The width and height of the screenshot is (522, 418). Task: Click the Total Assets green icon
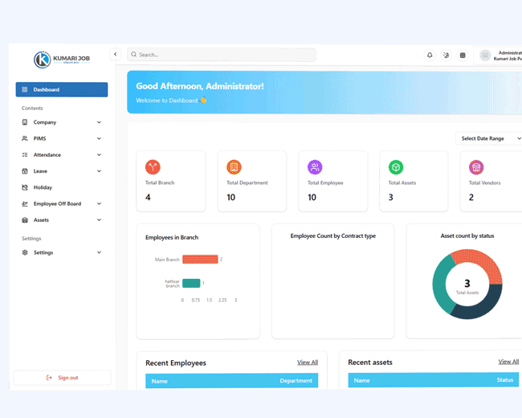(396, 167)
